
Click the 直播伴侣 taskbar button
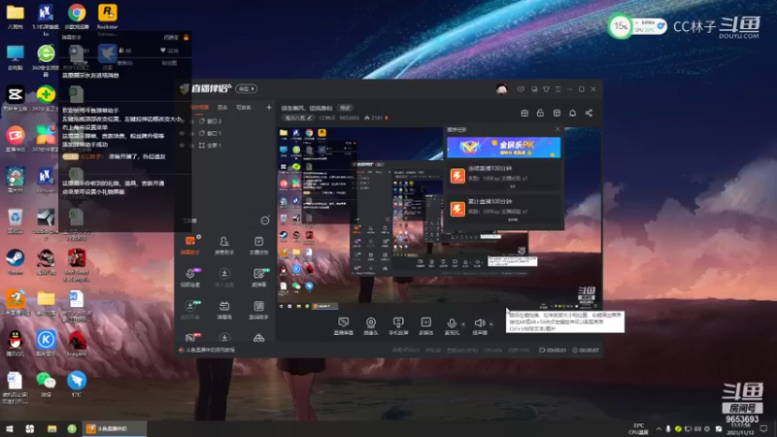click(x=115, y=428)
